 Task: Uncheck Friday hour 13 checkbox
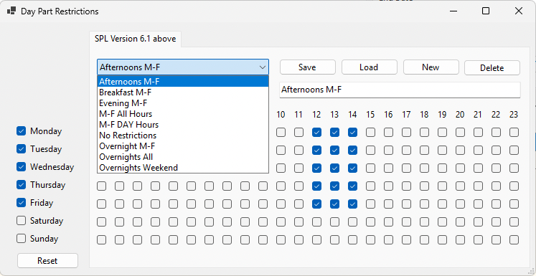coord(334,204)
